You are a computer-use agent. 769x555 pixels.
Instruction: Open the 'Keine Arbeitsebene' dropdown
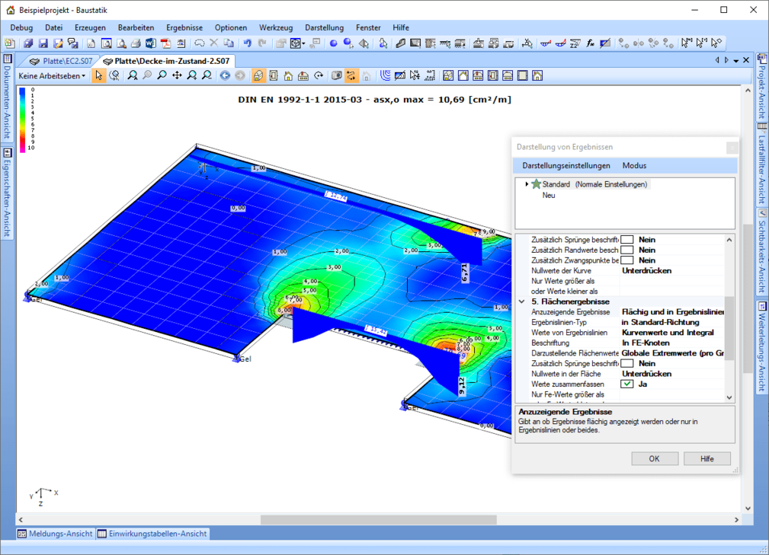pos(53,75)
